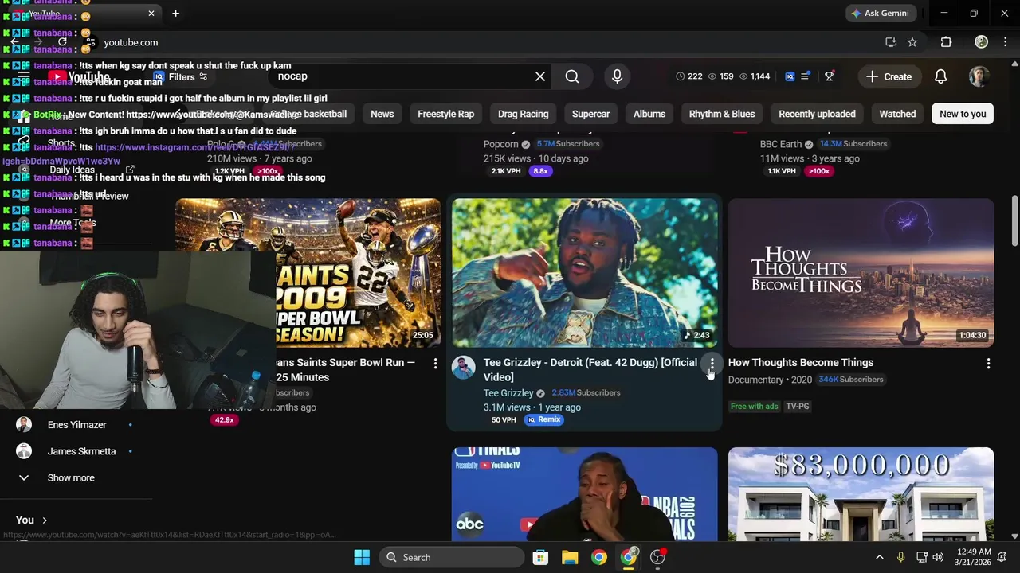This screenshot has width=1020, height=573.
Task: Close the YouTube browser tab
Action: [151, 14]
